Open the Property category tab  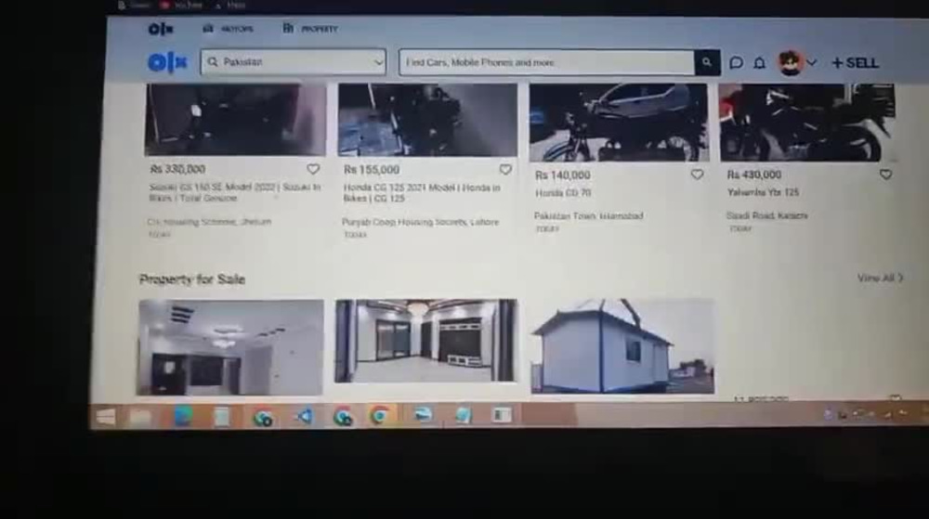pyautogui.click(x=310, y=29)
